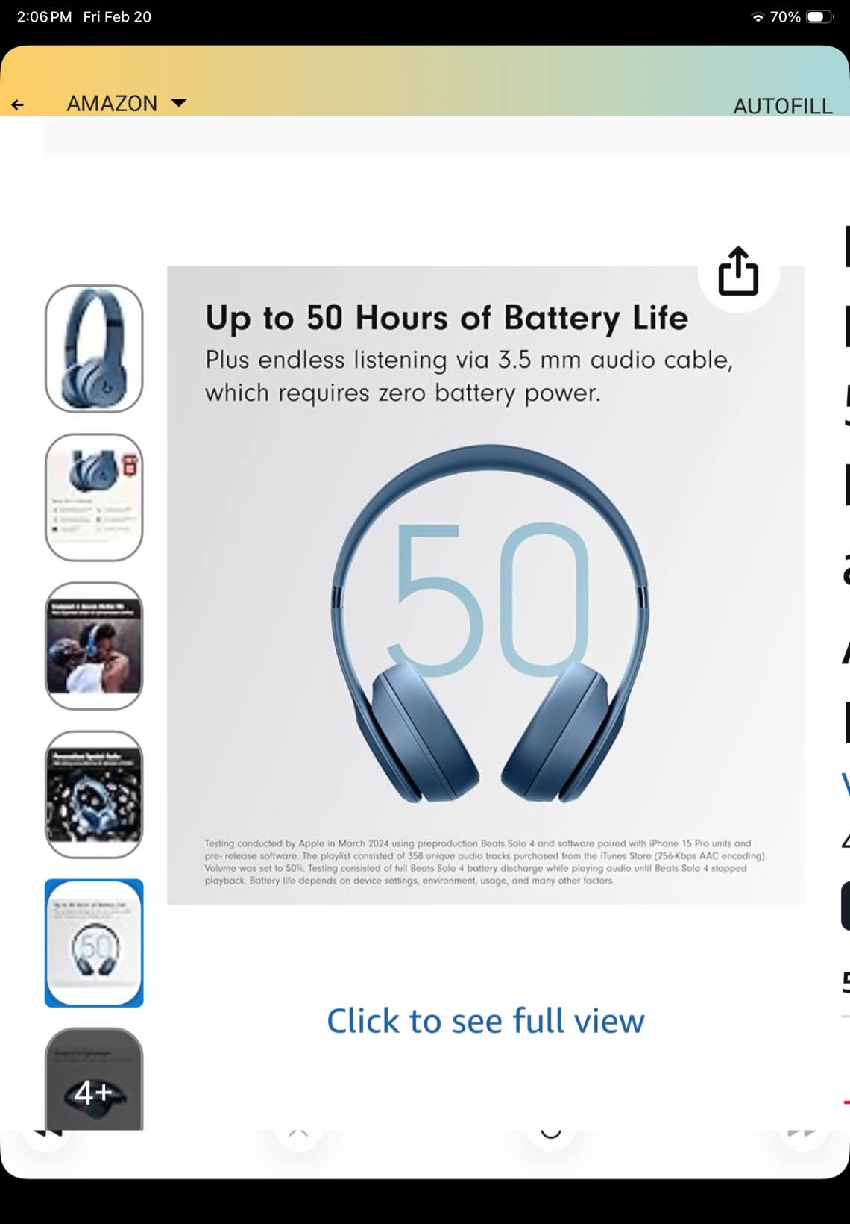Tap the main 50 Hours battery image

[486, 585]
